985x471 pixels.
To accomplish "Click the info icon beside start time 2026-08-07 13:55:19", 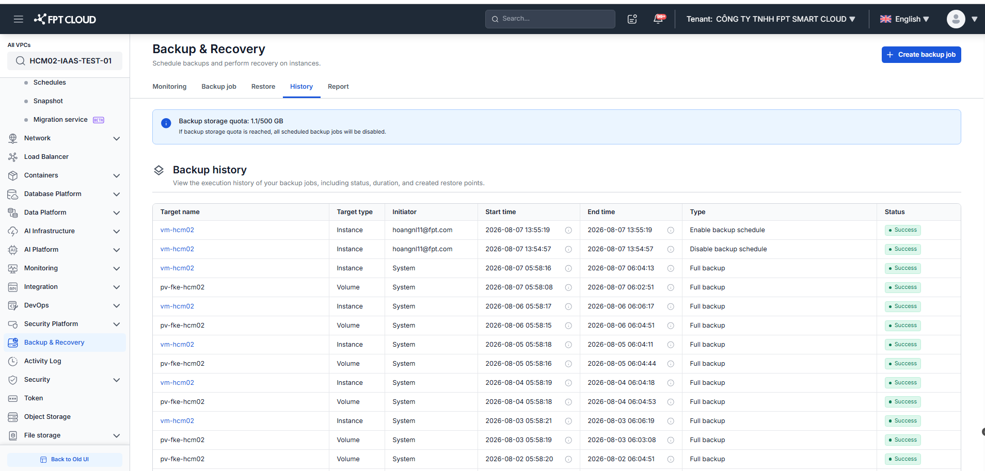I will click(568, 230).
